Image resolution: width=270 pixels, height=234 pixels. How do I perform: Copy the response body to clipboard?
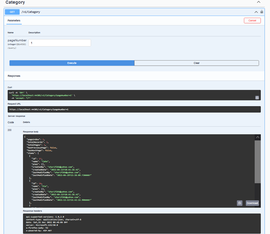(240, 203)
